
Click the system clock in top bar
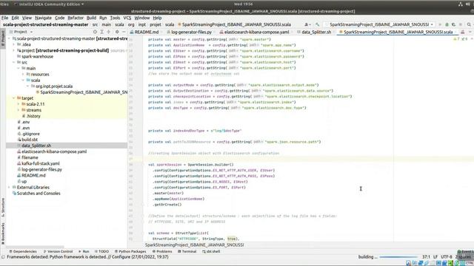click(243, 4)
